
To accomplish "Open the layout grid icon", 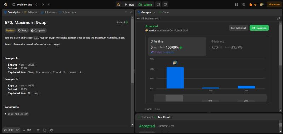I will [x=236, y=5].
